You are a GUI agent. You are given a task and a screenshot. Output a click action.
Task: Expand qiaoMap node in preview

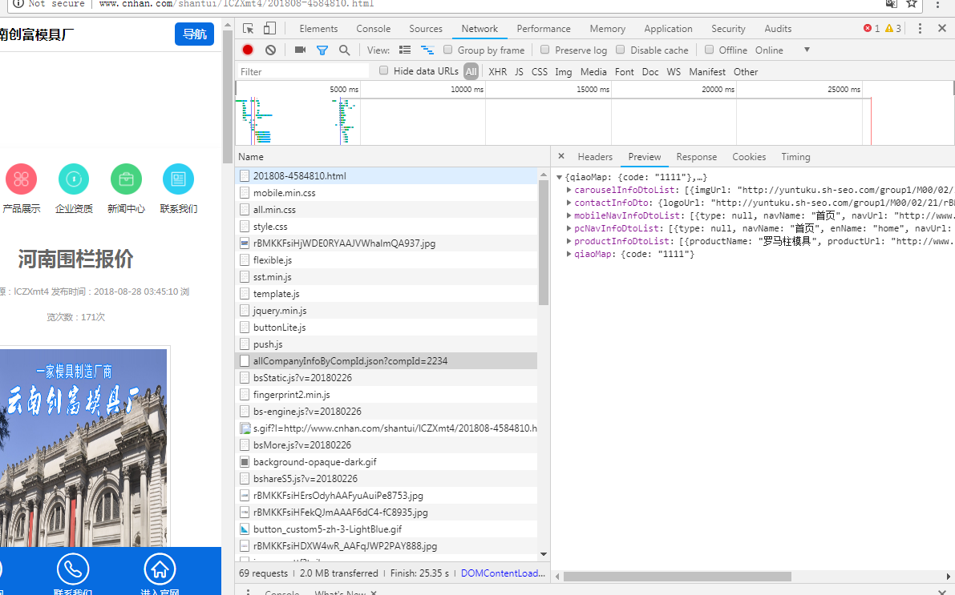(569, 254)
